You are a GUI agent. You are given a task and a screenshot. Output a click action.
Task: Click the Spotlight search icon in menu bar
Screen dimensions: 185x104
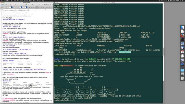[x=180, y=1]
